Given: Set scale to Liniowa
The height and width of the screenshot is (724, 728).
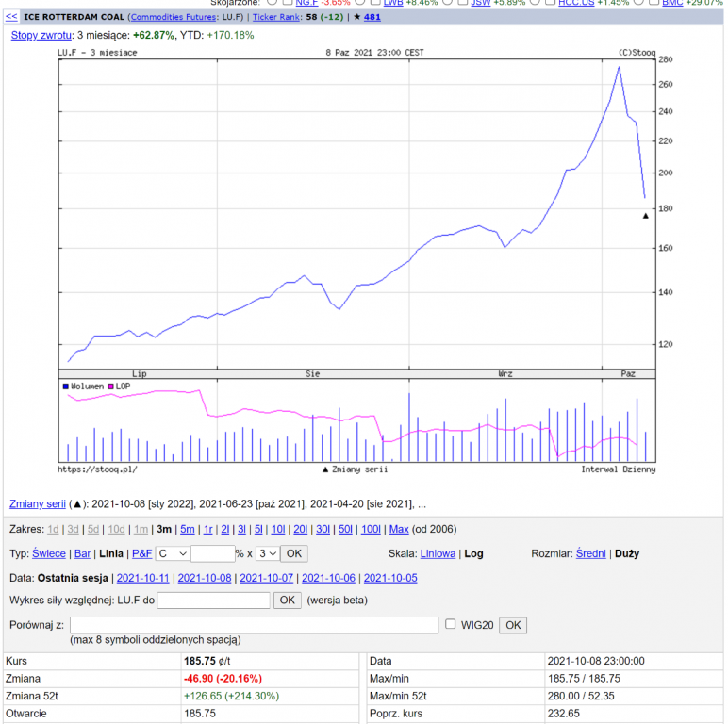Looking at the screenshot, I should tap(438, 553).
